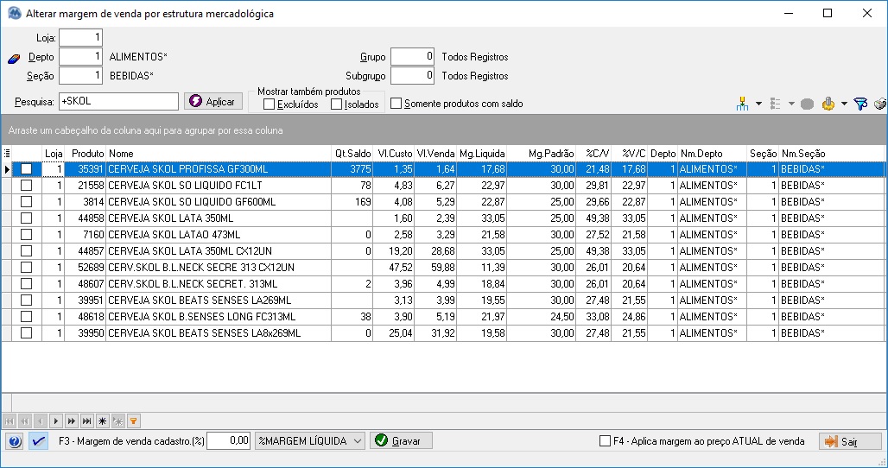
Task: Sort by the Mg.Padrão column header
Action: click(x=542, y=154)
